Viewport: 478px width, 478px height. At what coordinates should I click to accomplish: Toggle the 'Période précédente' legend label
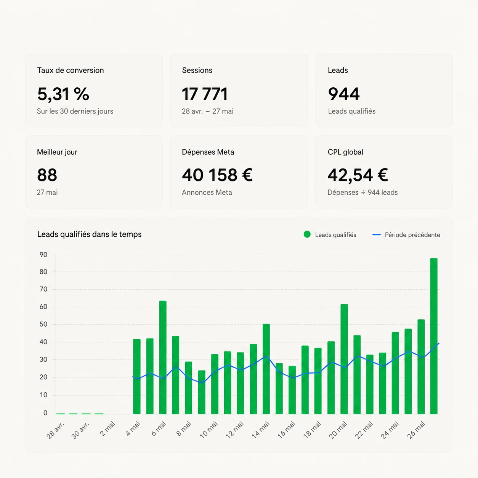[x=412, y=235]
